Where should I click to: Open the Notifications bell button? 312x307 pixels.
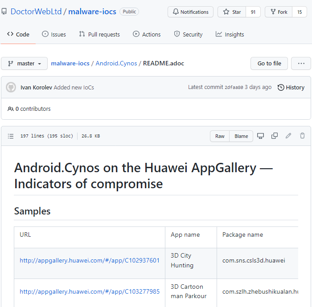coord(190,12)
